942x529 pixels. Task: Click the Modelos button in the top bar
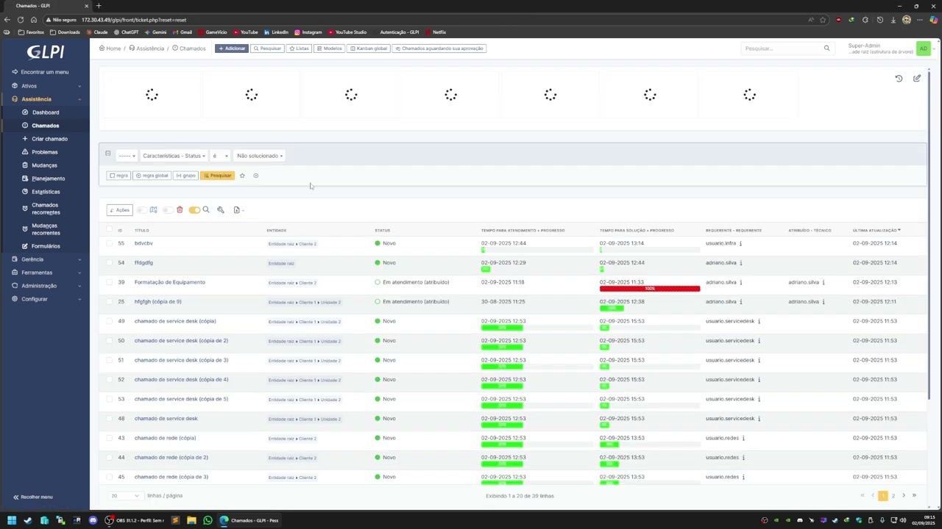point(329,48)
